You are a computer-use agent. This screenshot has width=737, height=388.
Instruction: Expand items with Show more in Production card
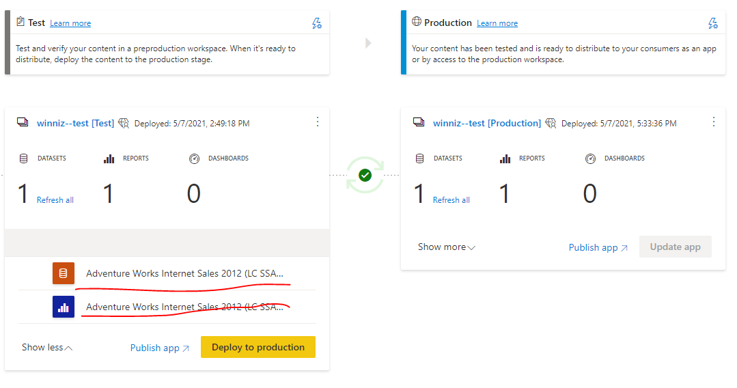[x=447, y=247]
